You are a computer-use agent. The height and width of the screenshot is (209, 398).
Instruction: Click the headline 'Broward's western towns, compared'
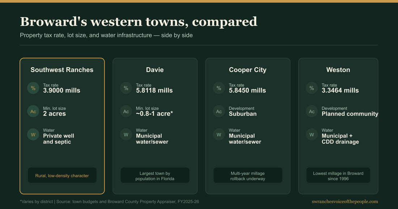[x=139, y=22]
